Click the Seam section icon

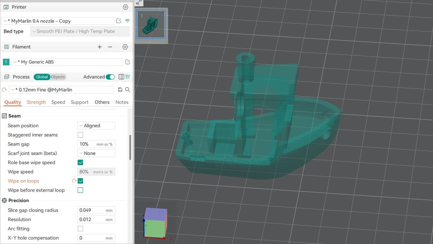(4, 116)
